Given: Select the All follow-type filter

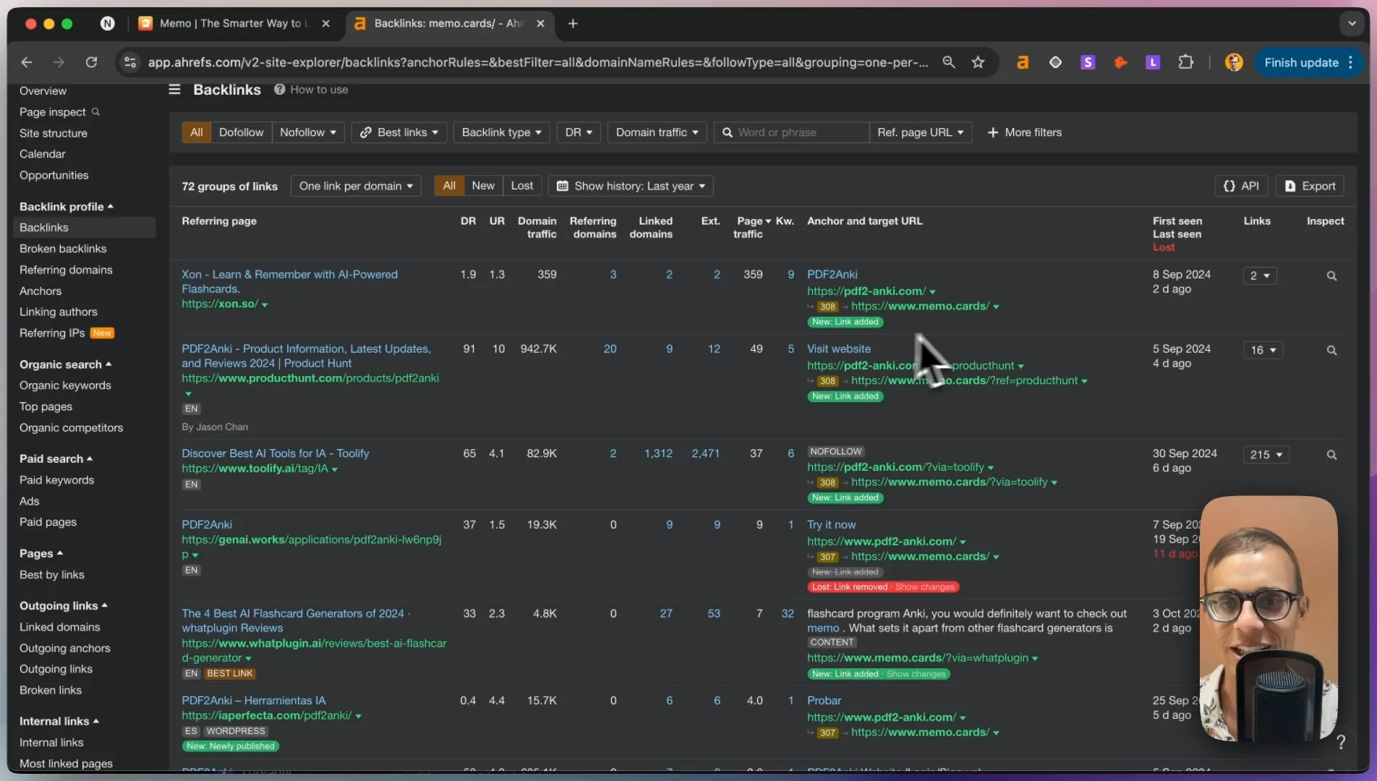Looking at the screenshot, I should [196, 132].
